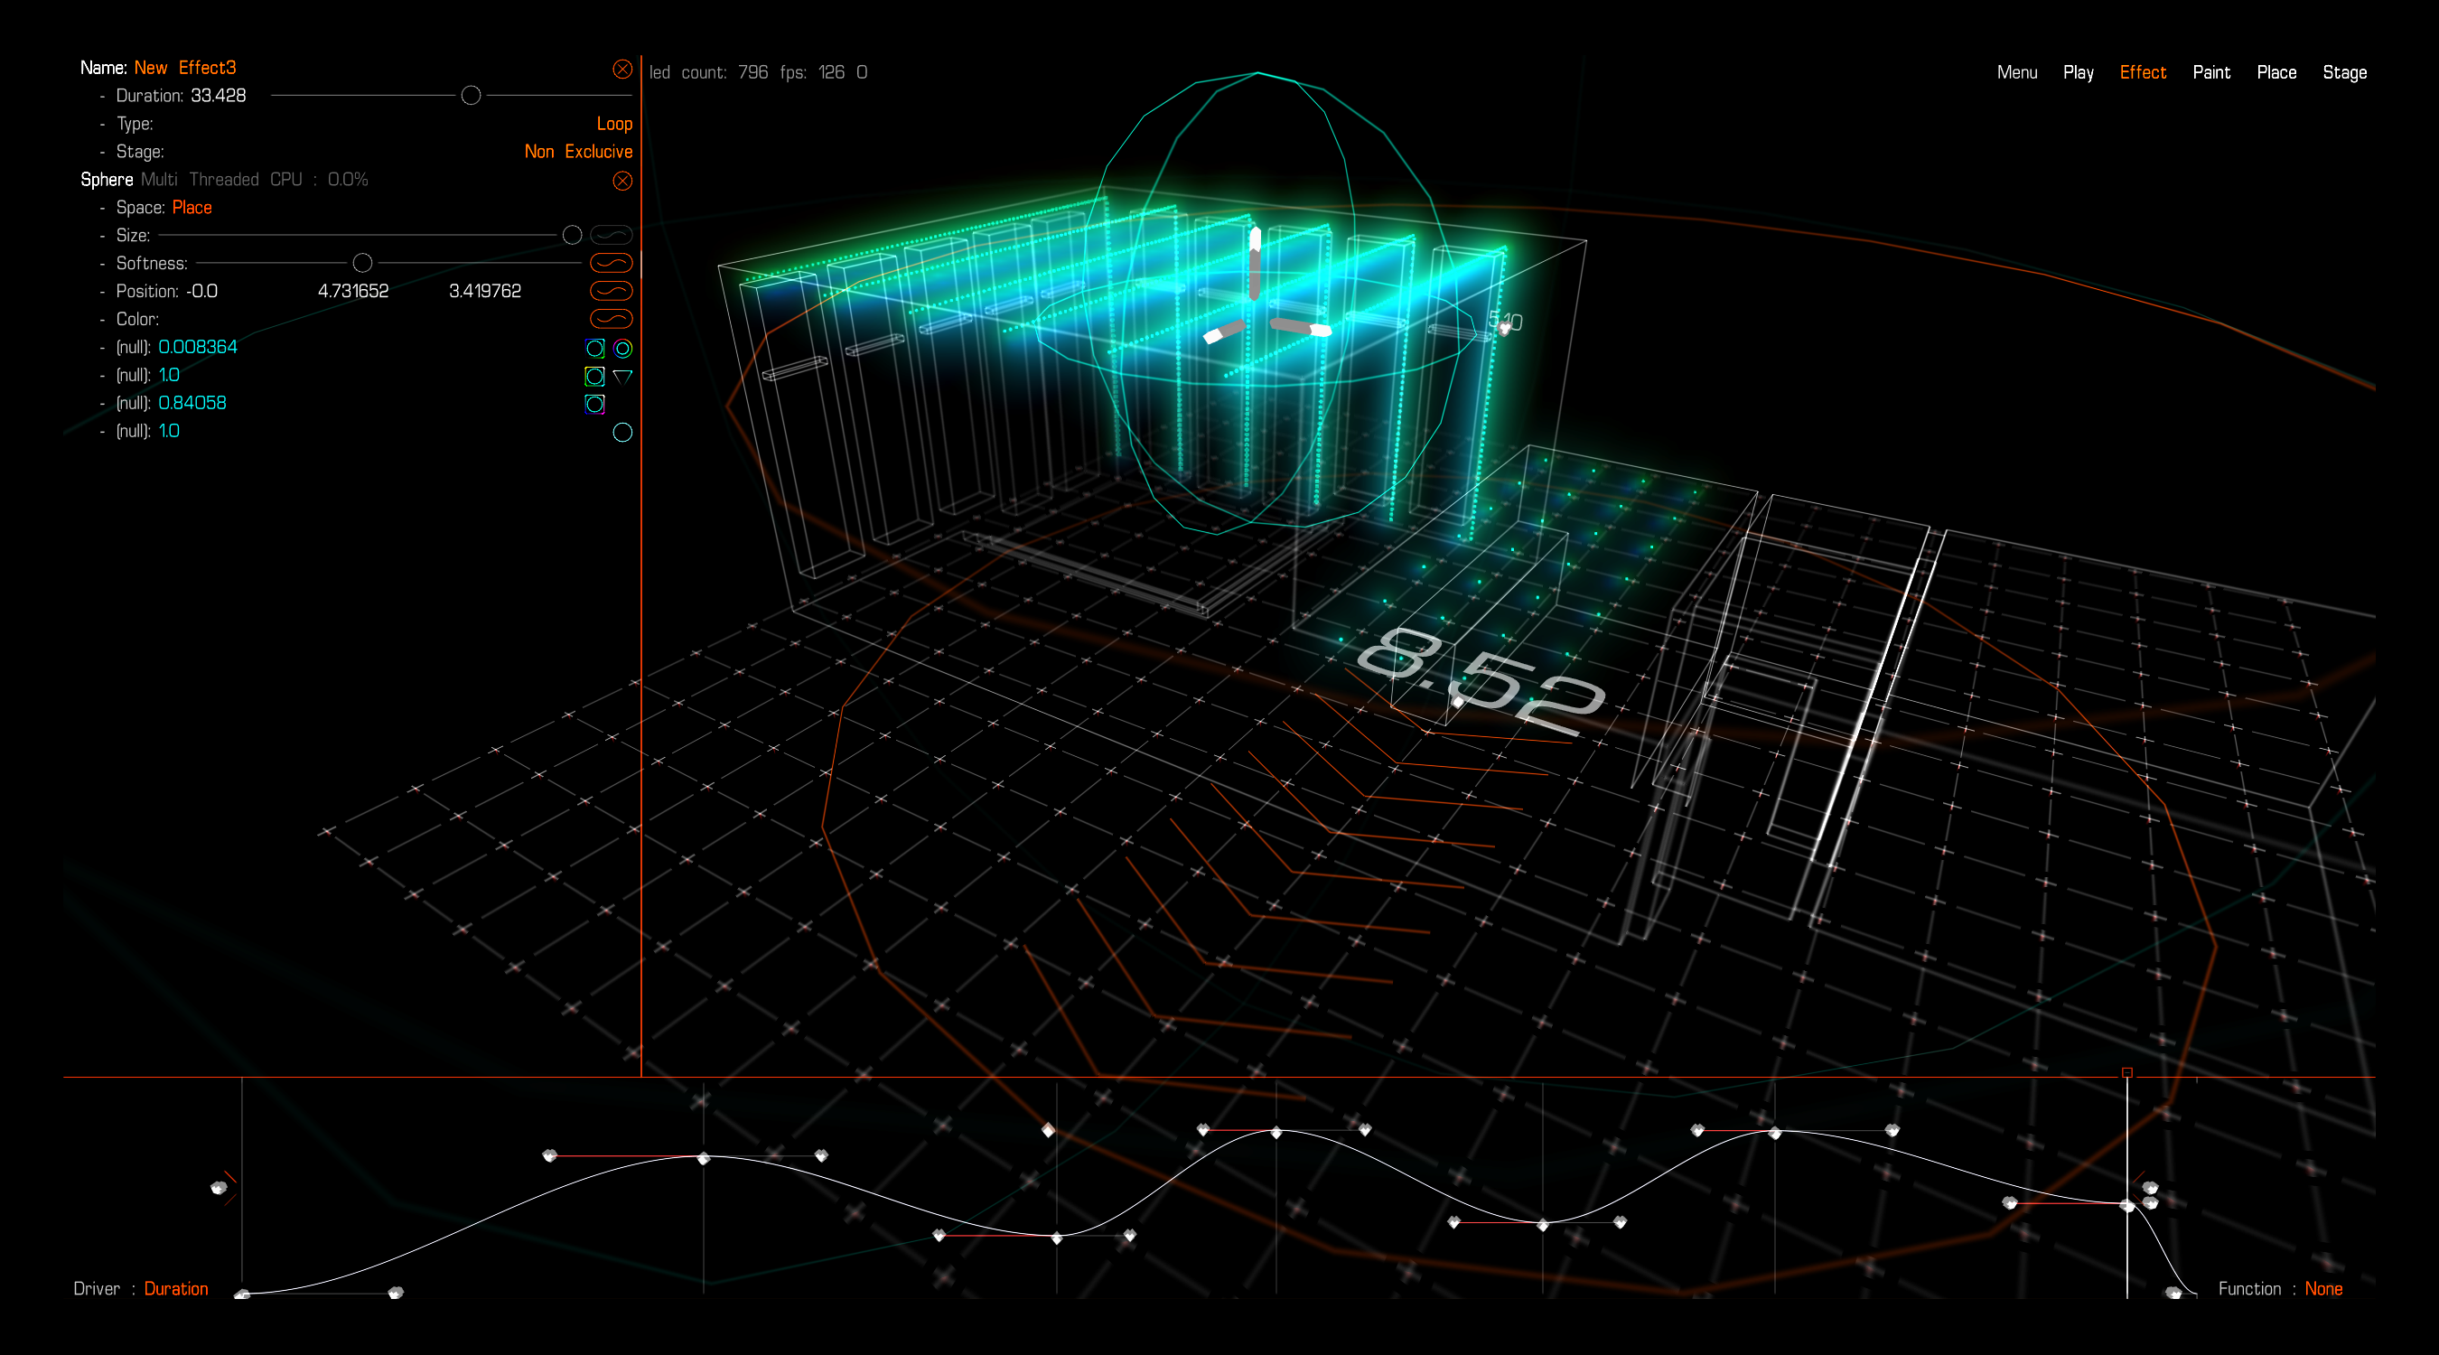The width and height of the screenshot is (2439, 1355).
Task: Select the keyframe on the white playhead line
Action: (2127, 1205)
